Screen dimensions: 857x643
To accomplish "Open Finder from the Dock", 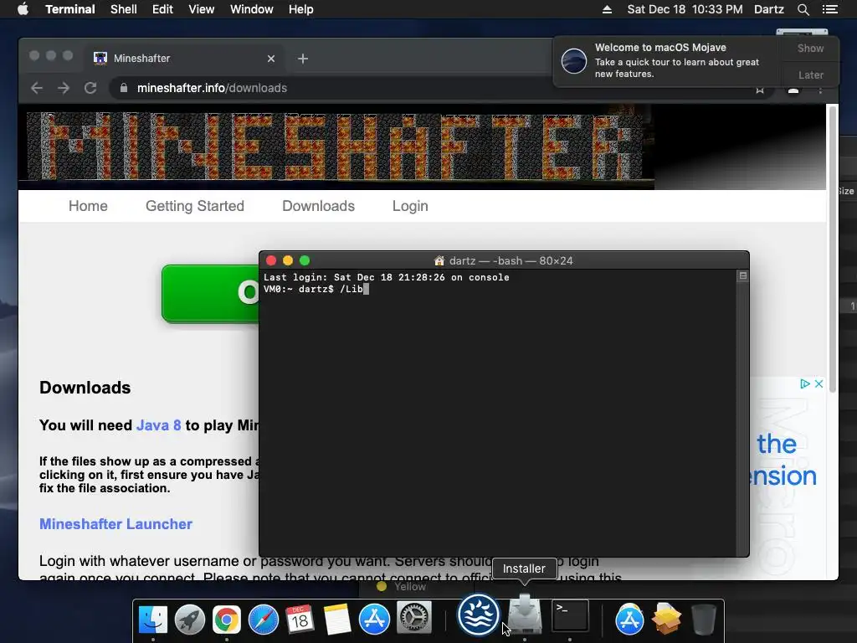I will point(153,619).
